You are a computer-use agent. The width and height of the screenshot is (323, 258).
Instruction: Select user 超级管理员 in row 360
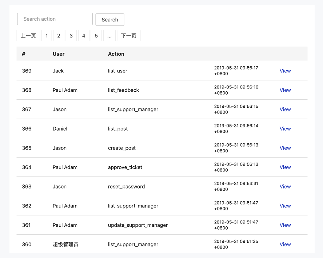point(65,244)
